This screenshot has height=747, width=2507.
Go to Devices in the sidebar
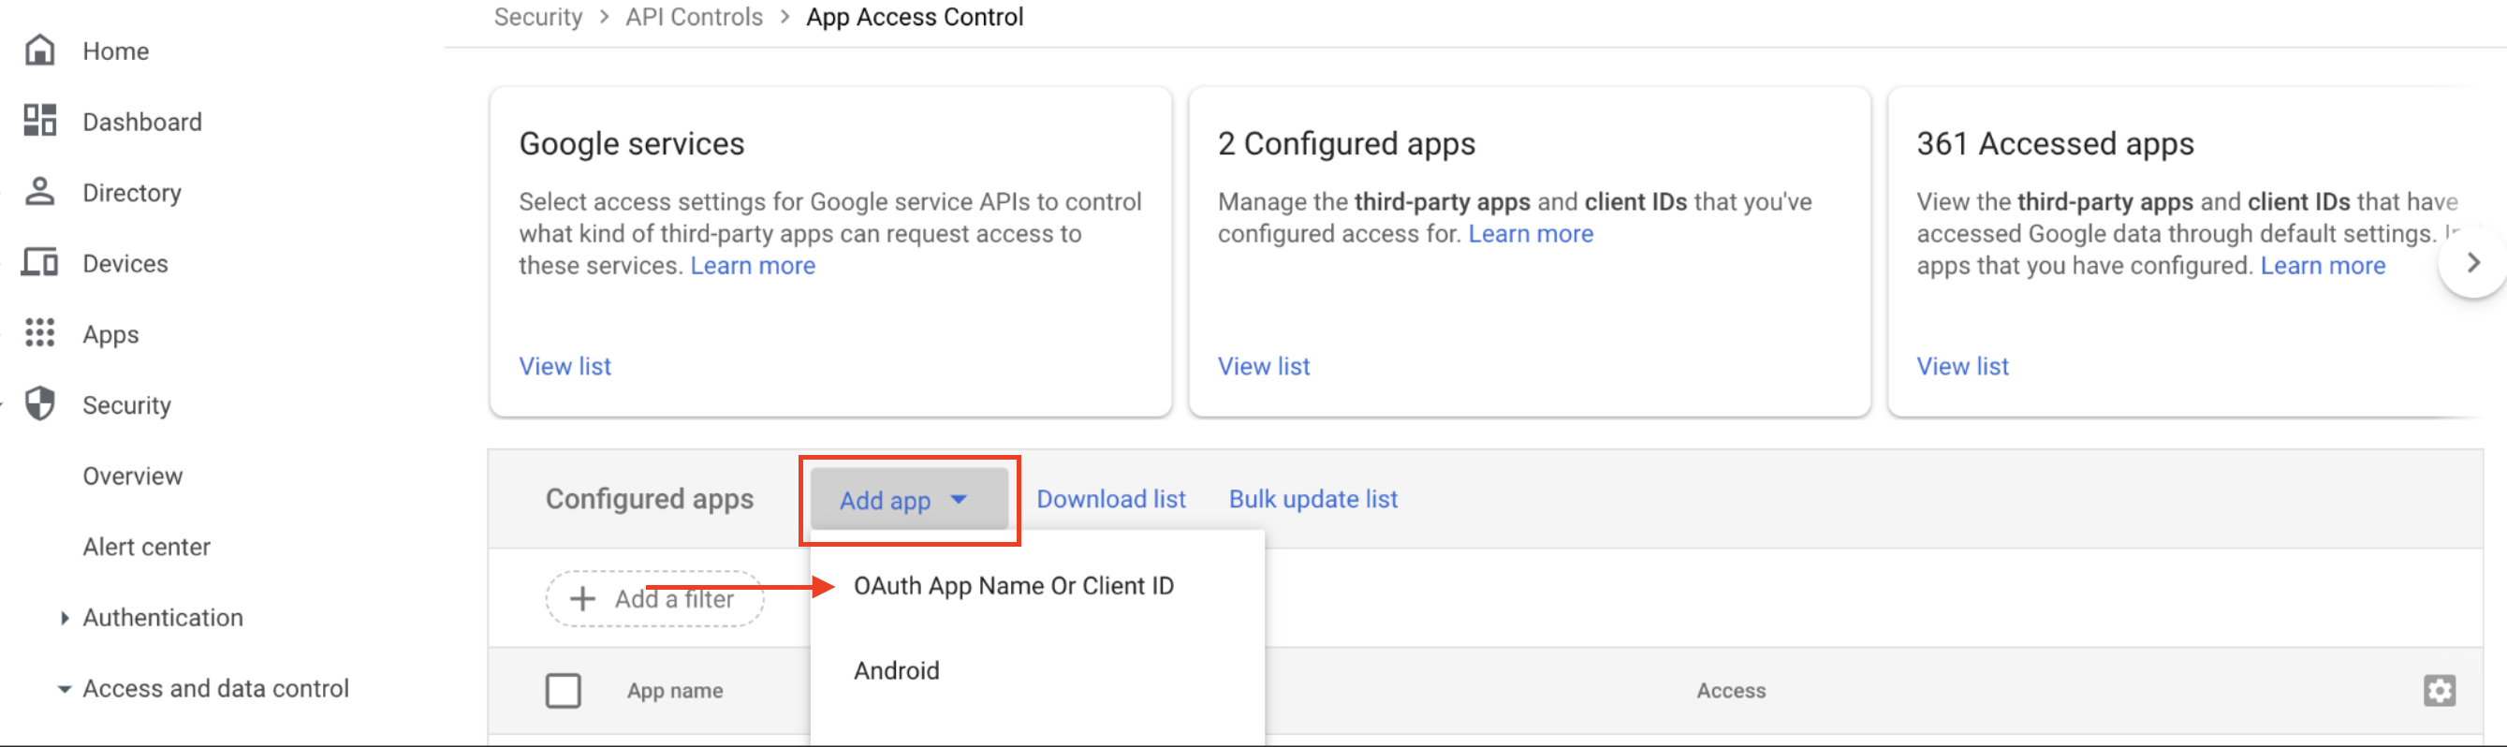[x=125, y=264]
